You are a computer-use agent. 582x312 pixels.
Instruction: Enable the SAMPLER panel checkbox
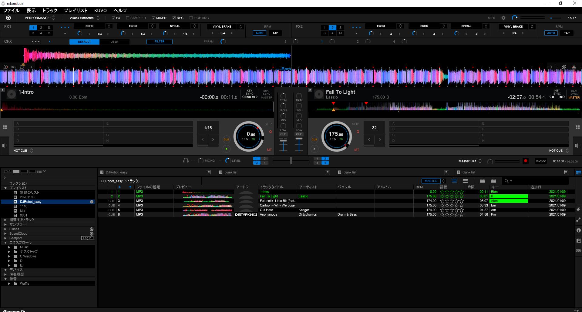[128, 18]
